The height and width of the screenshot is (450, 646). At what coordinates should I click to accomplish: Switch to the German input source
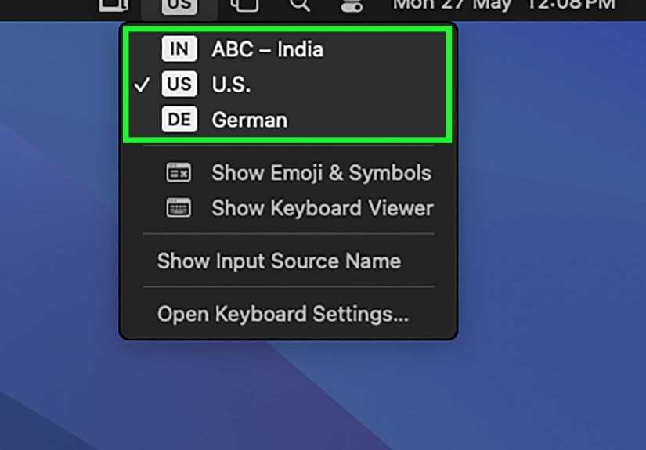tap(287, 120)
